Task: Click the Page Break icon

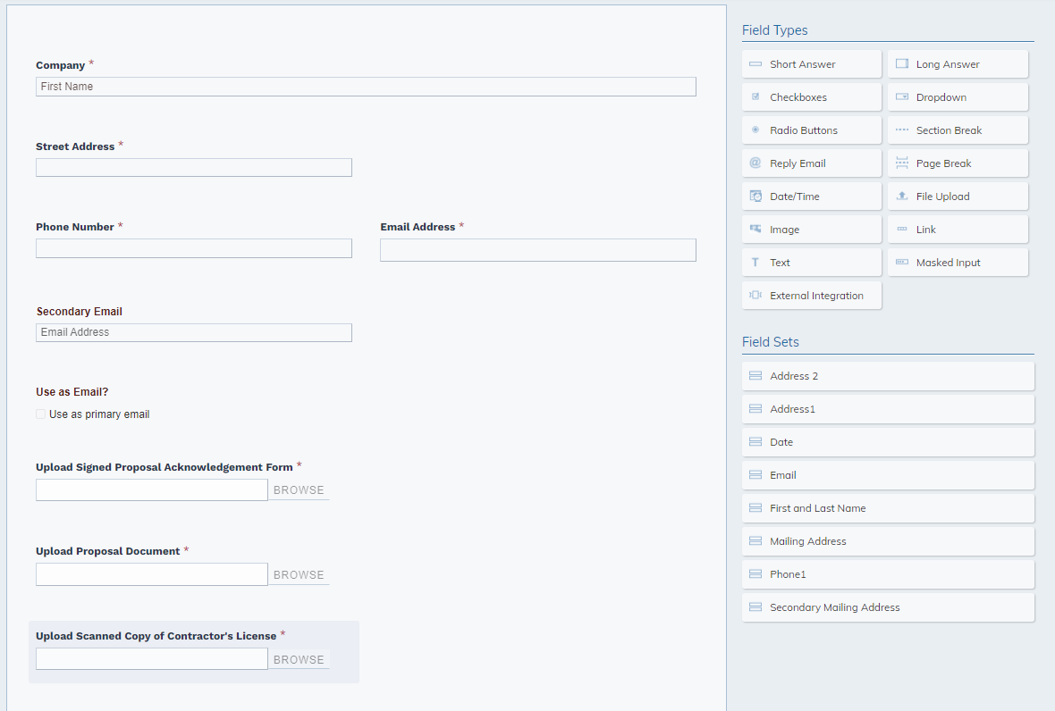Action: [x=901, y=163]
